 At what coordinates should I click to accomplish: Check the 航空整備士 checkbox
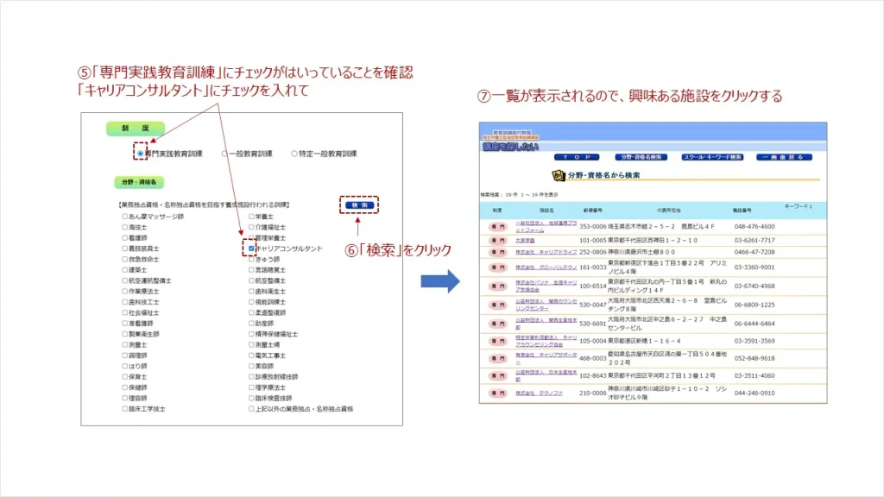[x=251, y=280]
